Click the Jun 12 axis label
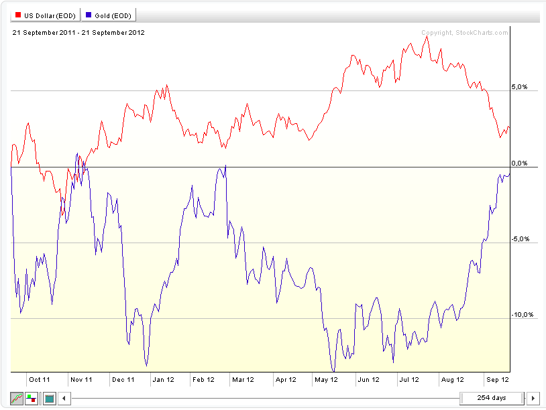This screenshot has width=546, height=410. click(369, 380)
